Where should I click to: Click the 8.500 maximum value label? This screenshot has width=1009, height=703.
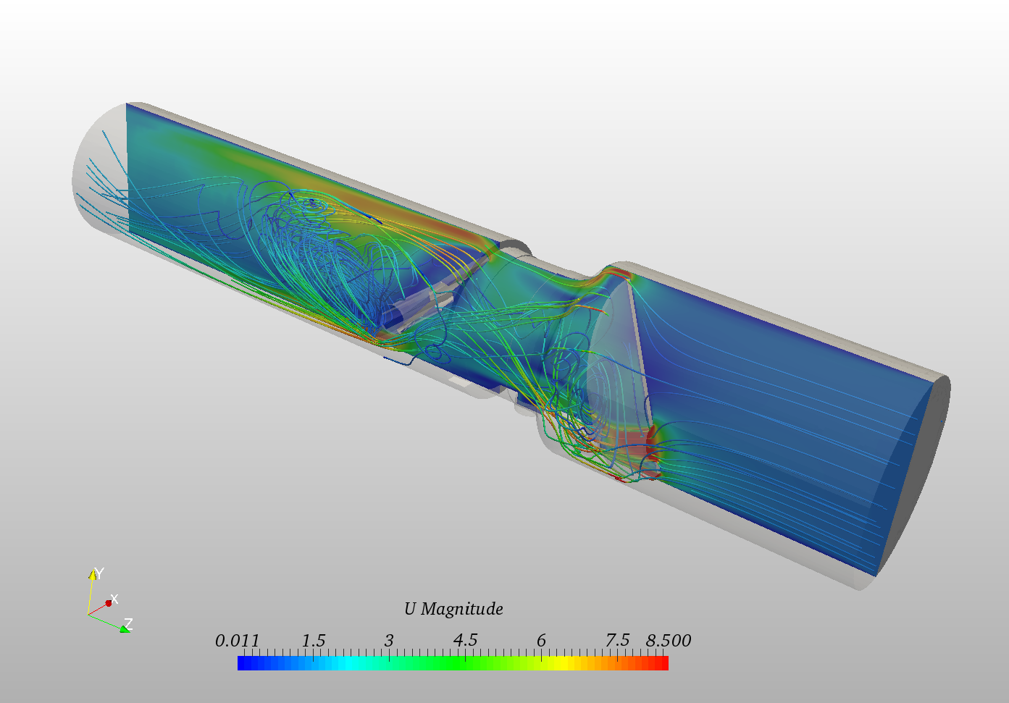(x=668, y=640)
